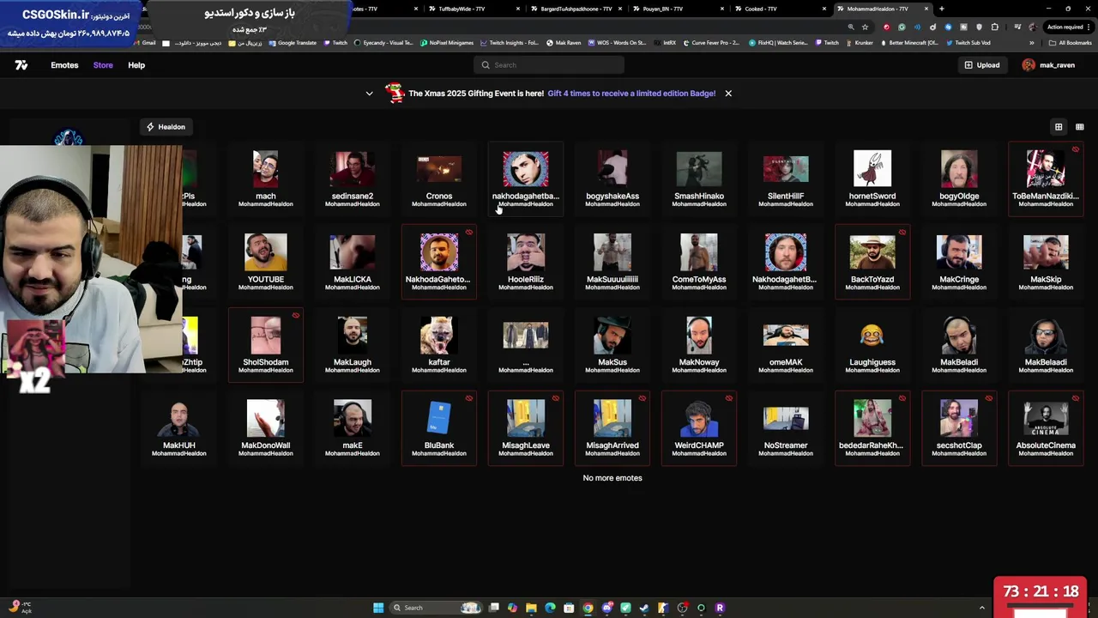Click the Xmas gifting event mascot icon
This screenshot has height=618, width=1098.
click(395, 93)
